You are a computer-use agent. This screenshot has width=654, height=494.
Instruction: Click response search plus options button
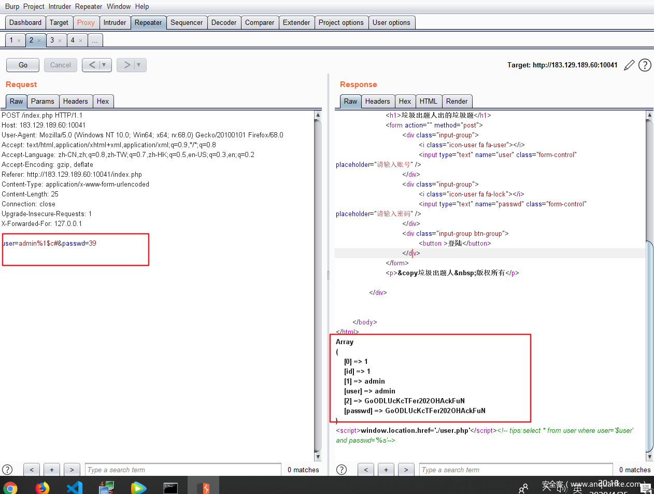click(x=386, y=470)
